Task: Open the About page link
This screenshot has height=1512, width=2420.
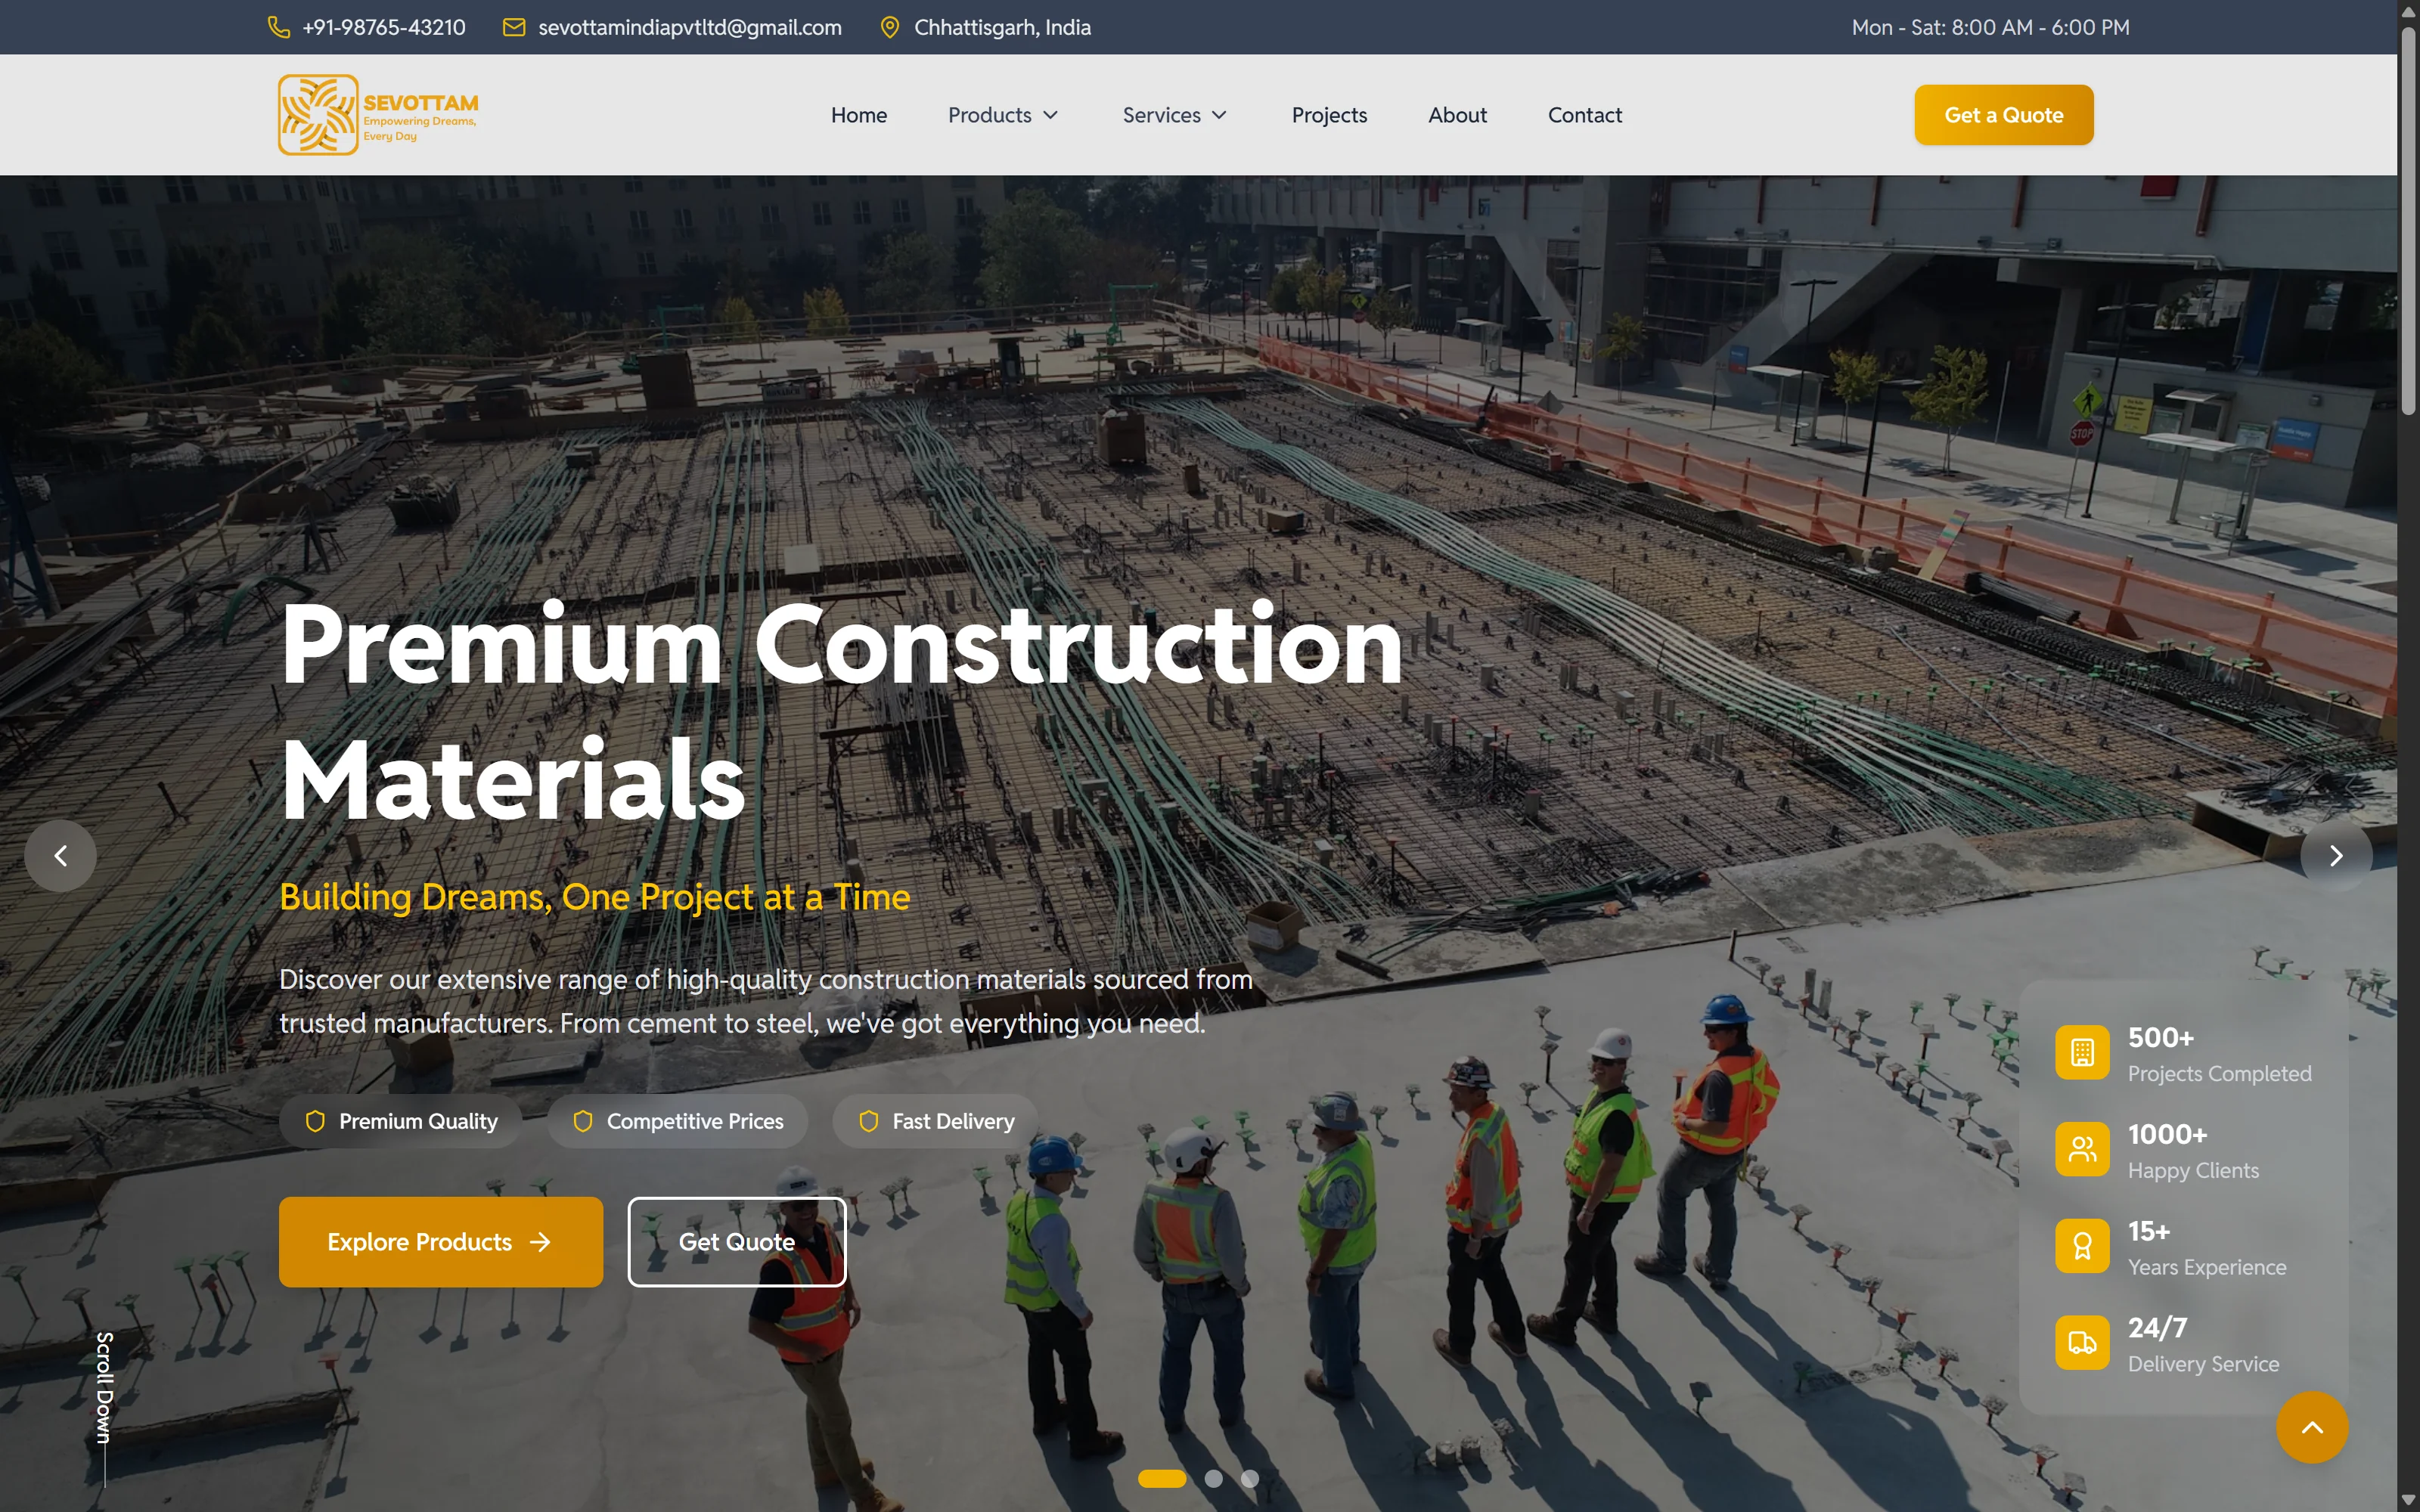Action: pyautogui.click(x=1457, y=115)
